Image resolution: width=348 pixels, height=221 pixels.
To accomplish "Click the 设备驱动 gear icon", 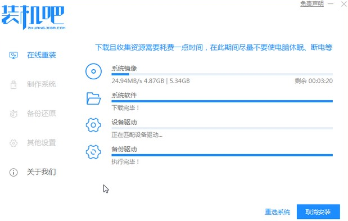I will click(x=93, y=125).
